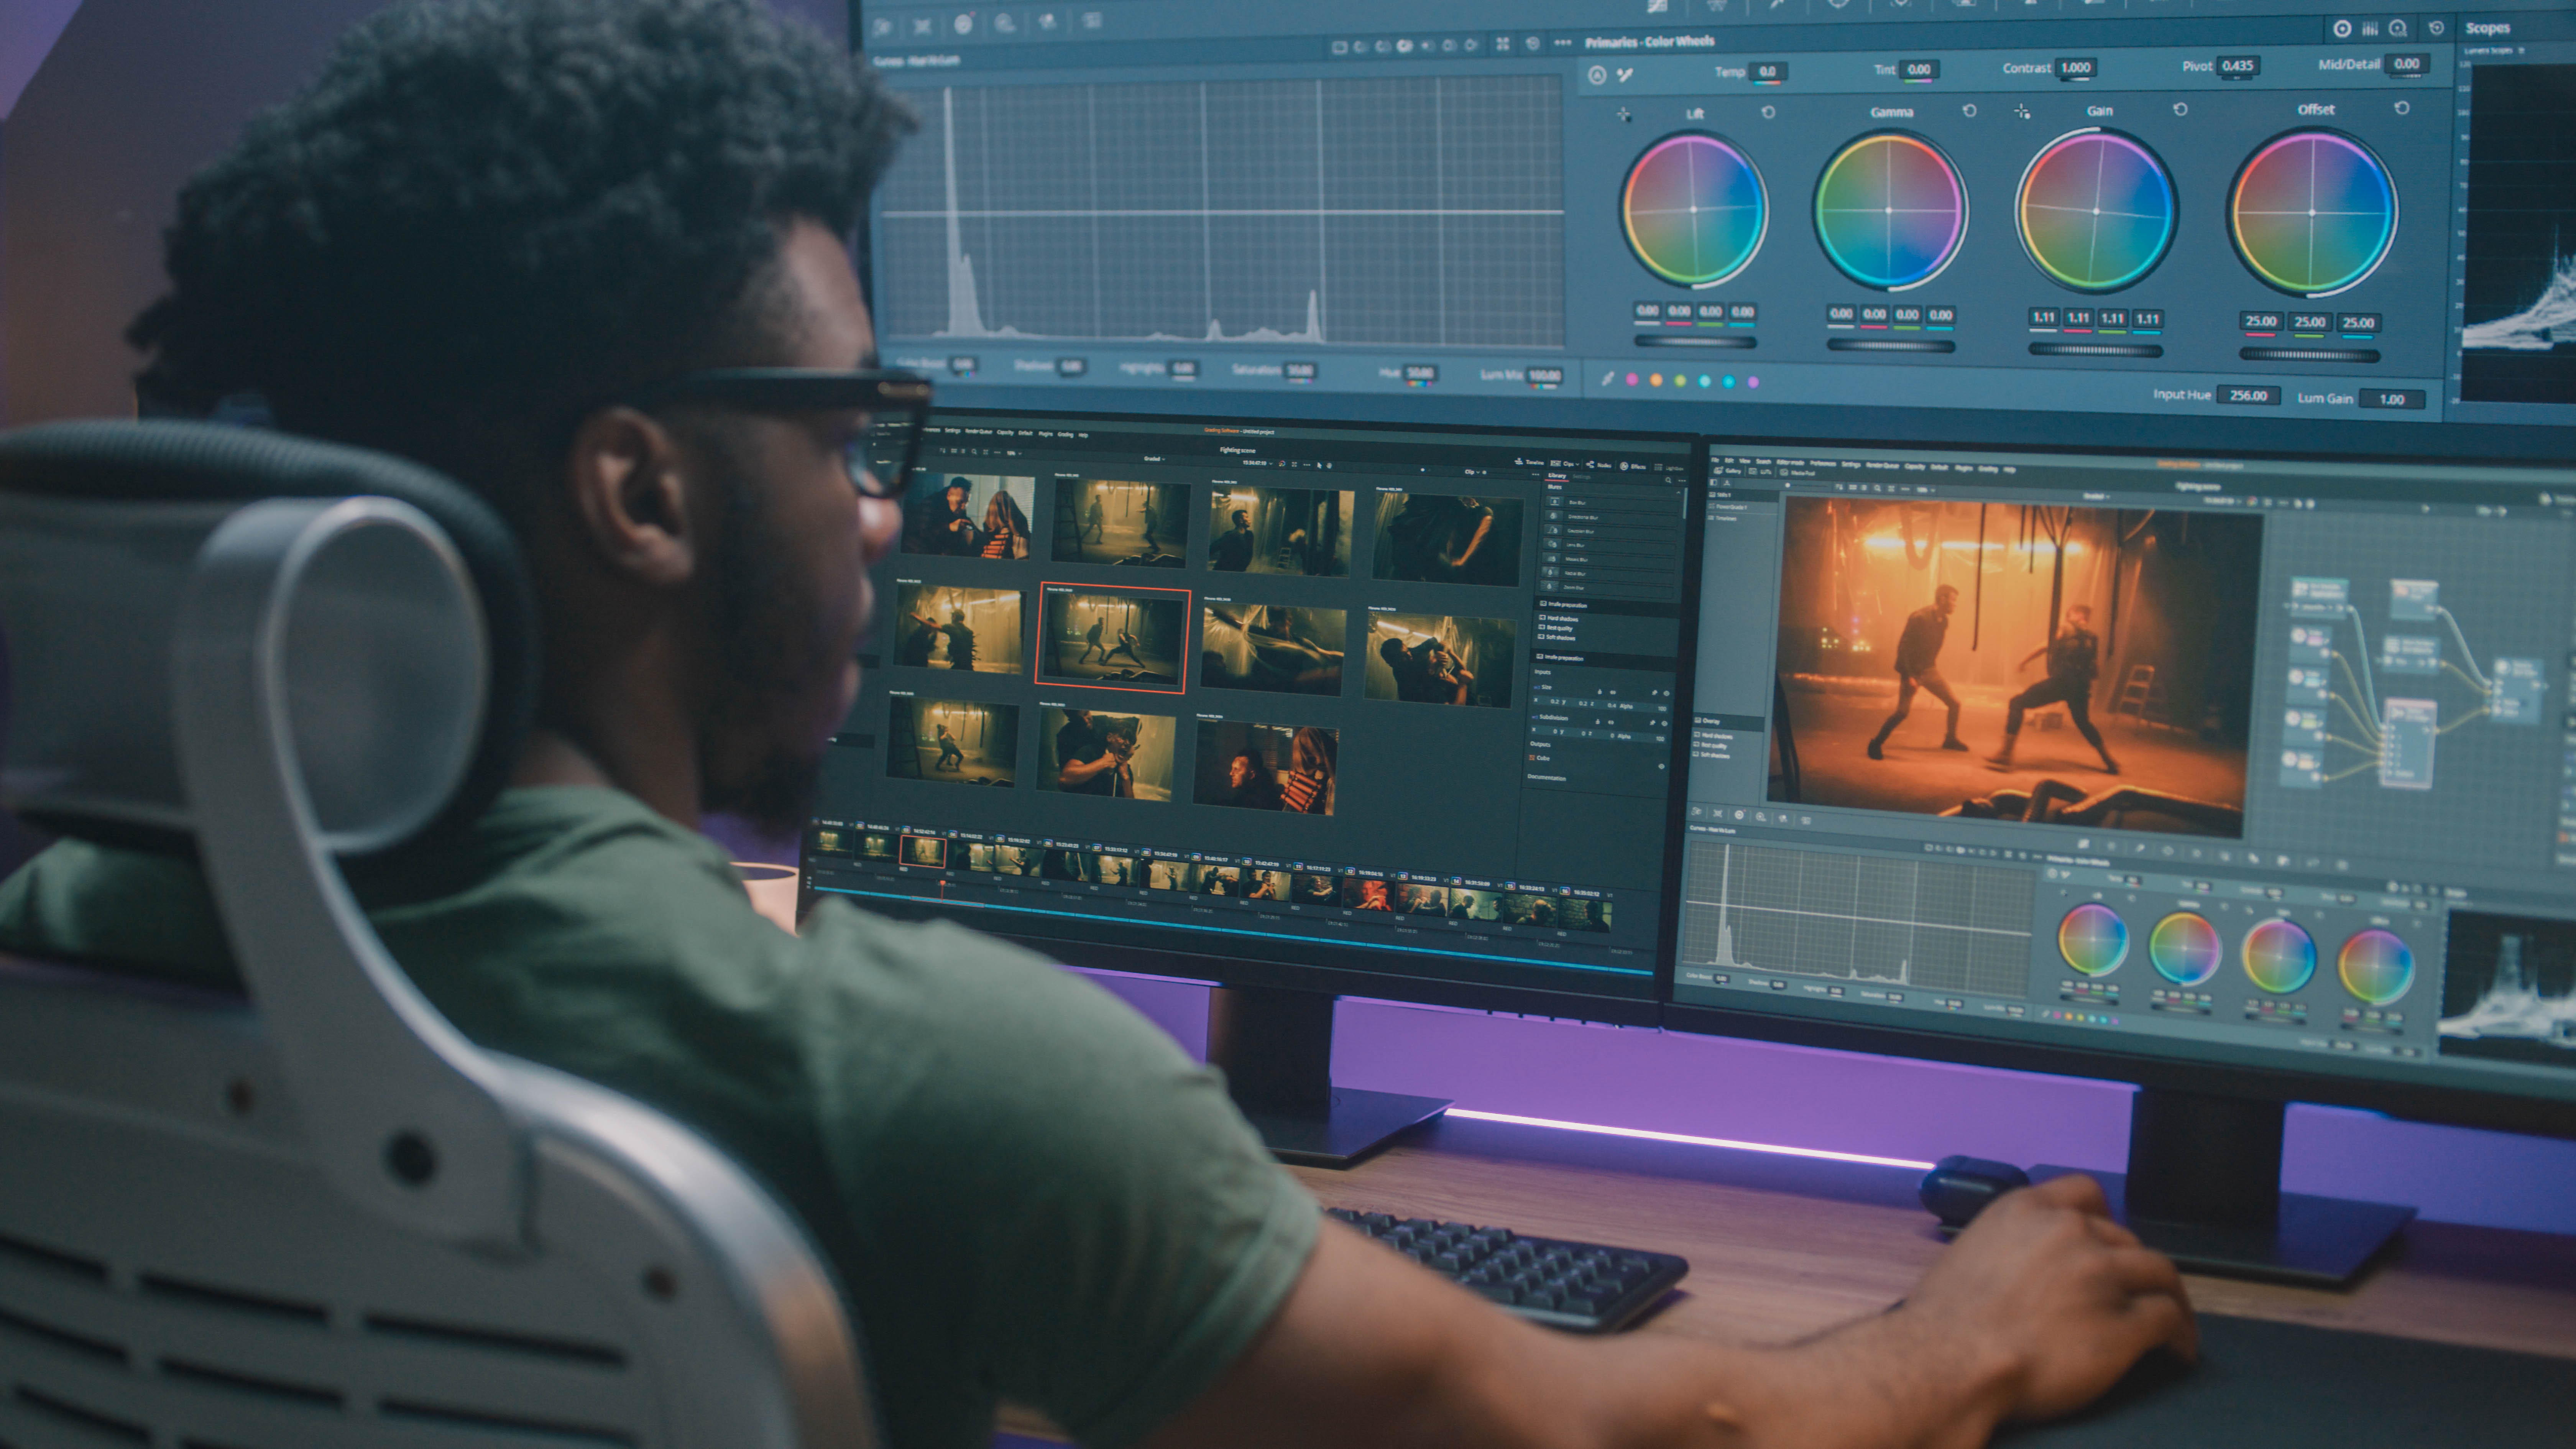Select the Radial Blur effect icon
2576x1449 pixels.
coord(1551,572)
